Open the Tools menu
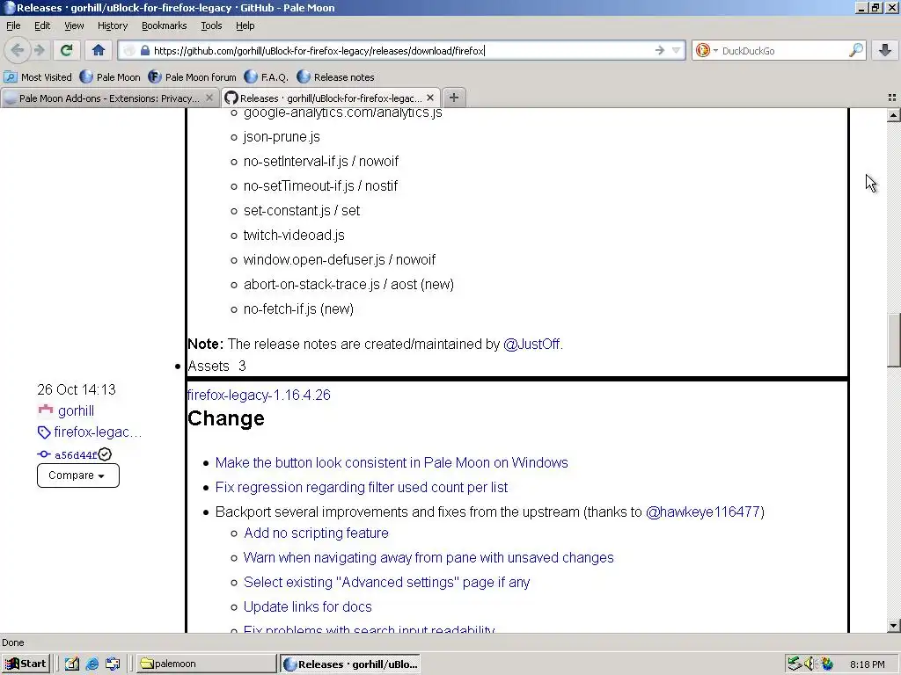Viewport: 901px width, 675px height. [x=211, y=25]
